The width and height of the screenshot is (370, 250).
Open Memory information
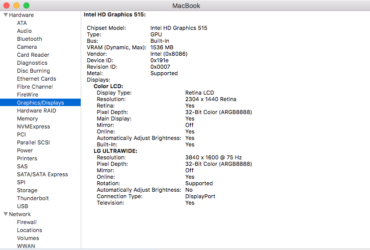click(27, 119)
